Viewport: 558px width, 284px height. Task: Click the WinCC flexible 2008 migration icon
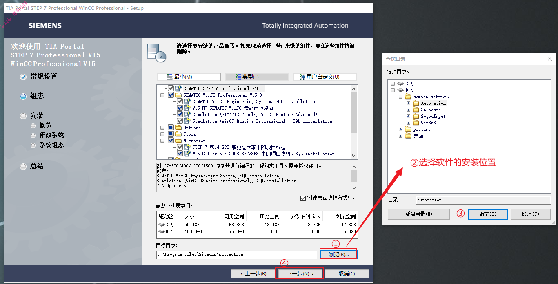(x=187, y=154)
